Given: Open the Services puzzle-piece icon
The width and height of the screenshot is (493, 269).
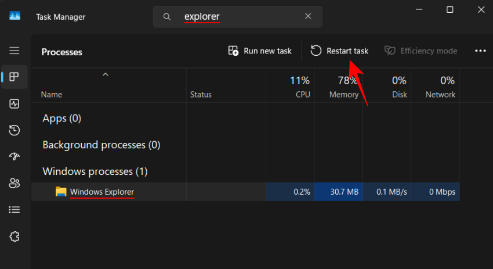Looking at the screenshot, I should point(14,236).
